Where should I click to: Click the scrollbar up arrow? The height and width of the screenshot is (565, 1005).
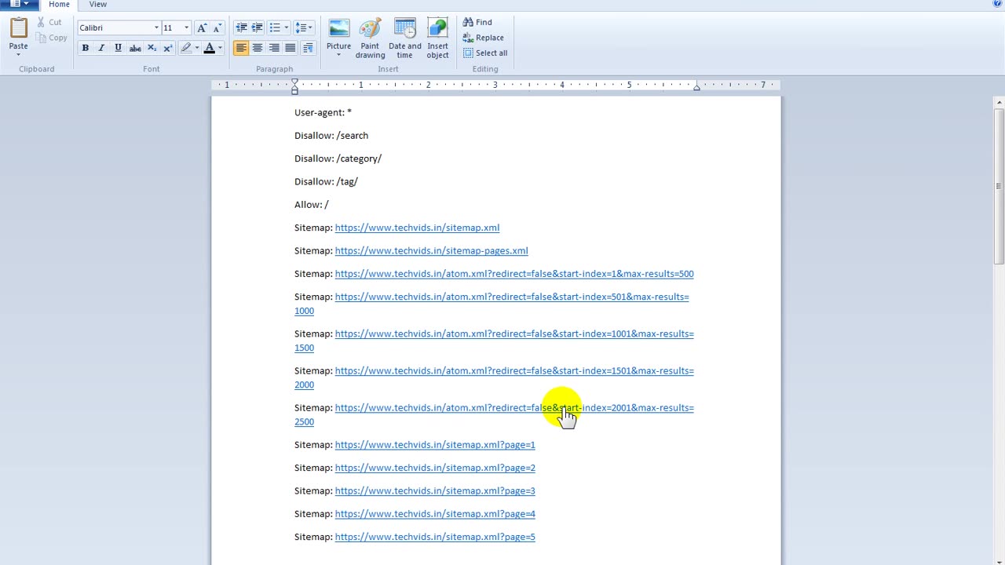click(999, 102)
